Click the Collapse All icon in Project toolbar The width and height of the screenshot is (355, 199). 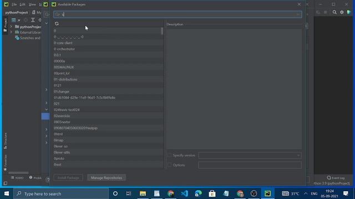pos(40,20)
